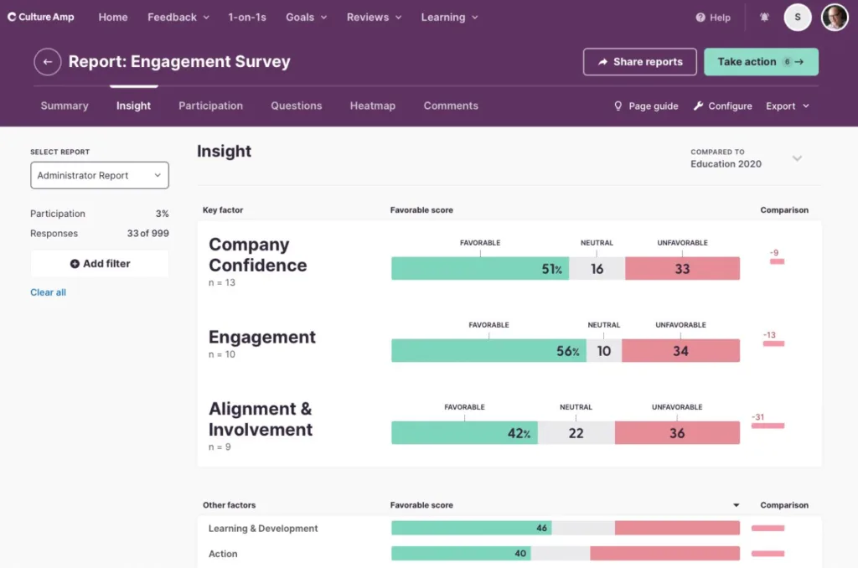
Task: Click Clear all to reset filters
Action: 48,292
